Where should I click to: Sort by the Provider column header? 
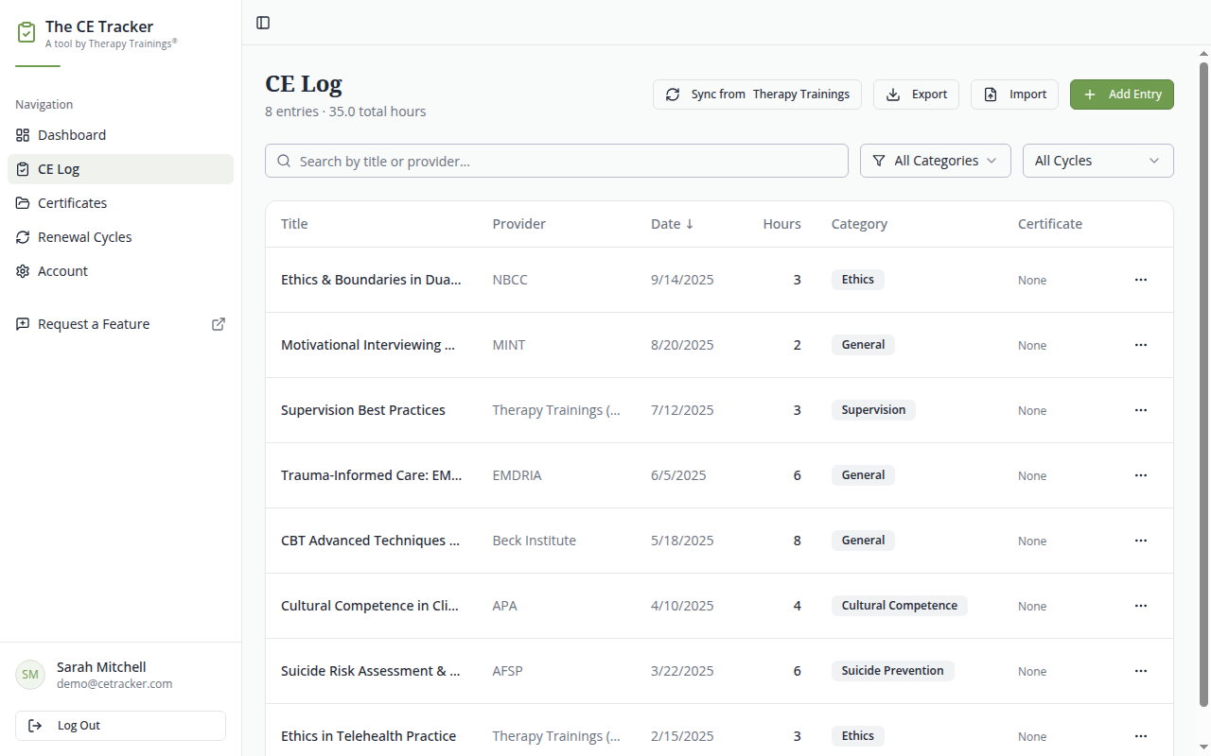518,224
